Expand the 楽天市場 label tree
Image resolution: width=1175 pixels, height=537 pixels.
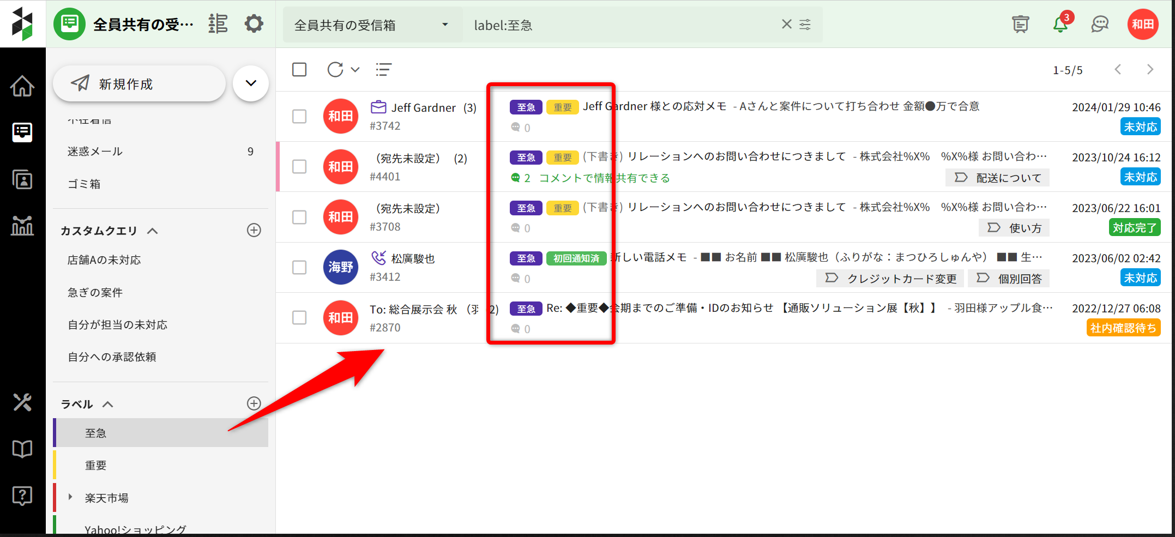[70, 497]
